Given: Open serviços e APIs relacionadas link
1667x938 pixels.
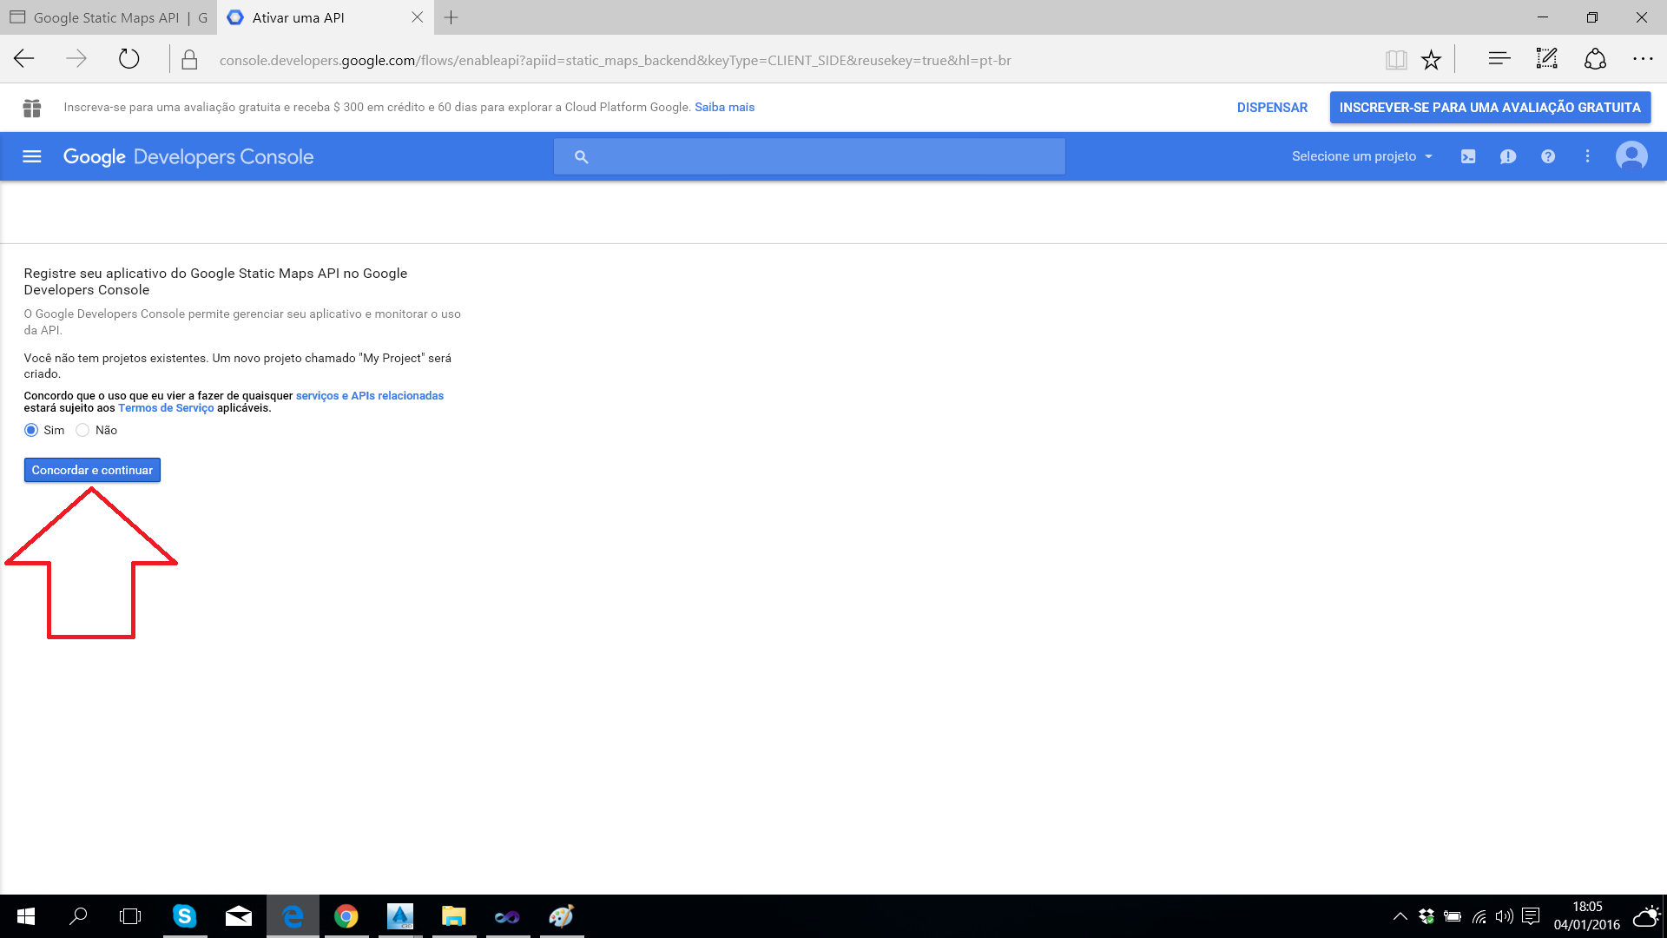Looking at the screenshot, I should [370, 396].
